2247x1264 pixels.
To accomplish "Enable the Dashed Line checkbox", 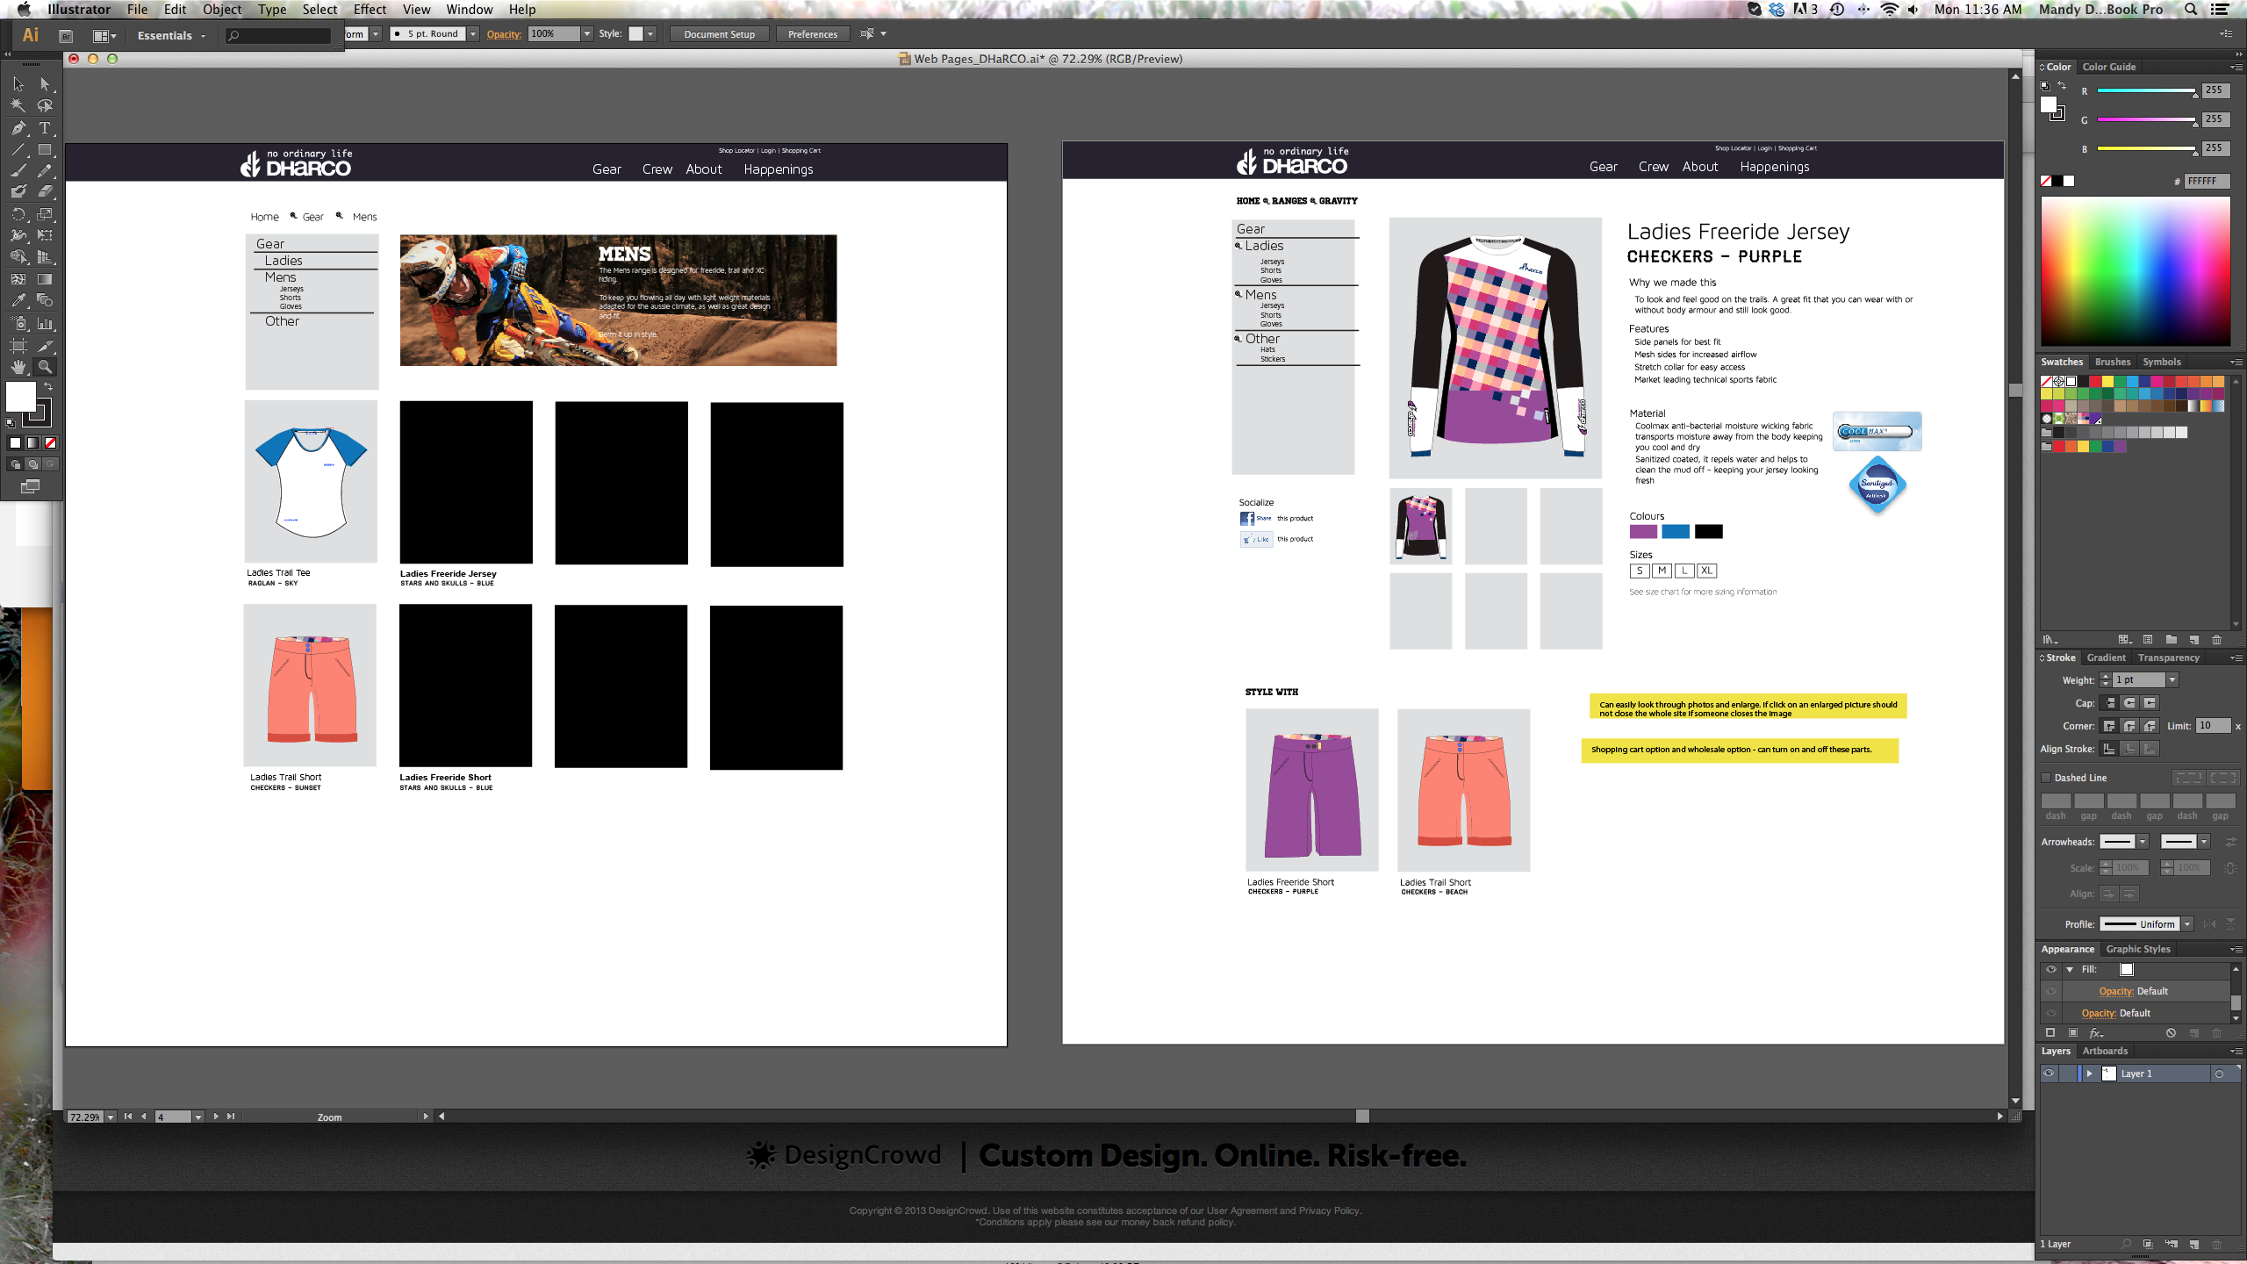I will point(2047,778).
